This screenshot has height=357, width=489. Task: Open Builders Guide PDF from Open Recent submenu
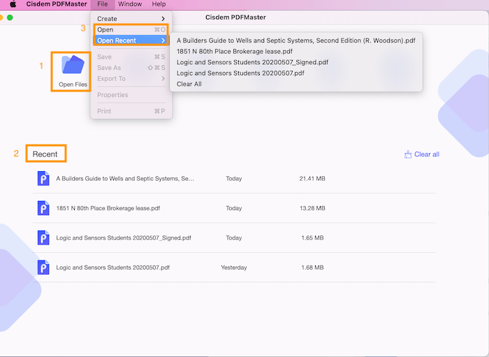pos(296,41)
